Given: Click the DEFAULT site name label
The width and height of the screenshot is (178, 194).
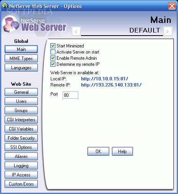Looking at the screenshot, I should point(145,30).
